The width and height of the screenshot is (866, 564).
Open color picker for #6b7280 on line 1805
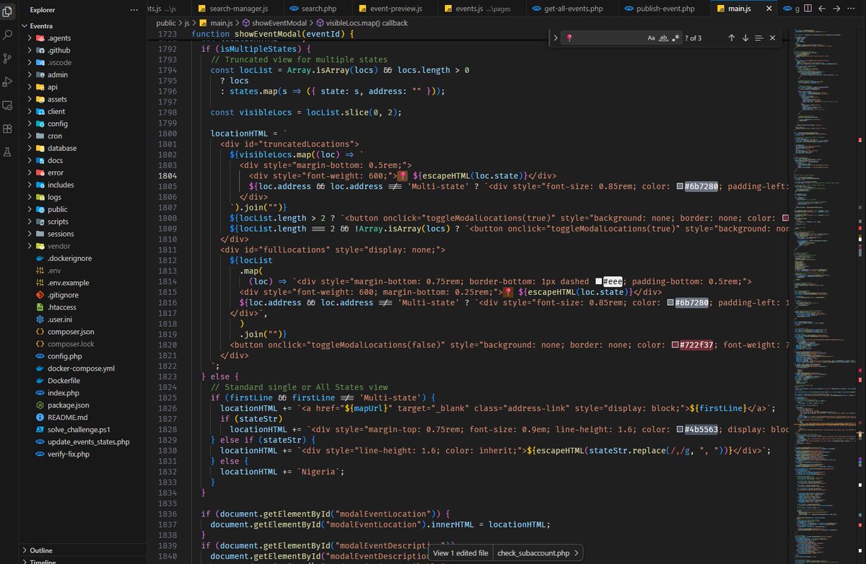[x=680, y=186]
